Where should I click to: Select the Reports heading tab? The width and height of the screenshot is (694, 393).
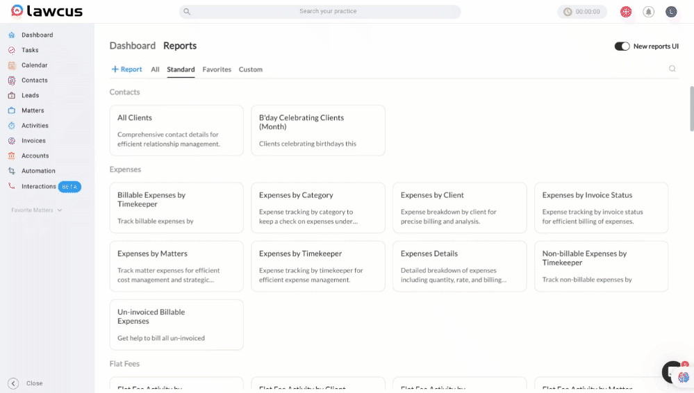coord(180,46)
